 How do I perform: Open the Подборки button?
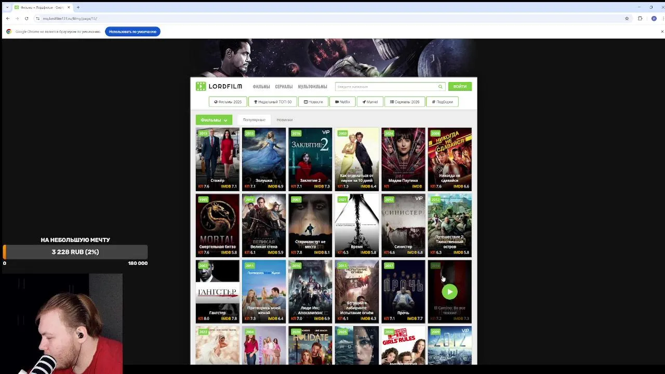coord(443,102)
